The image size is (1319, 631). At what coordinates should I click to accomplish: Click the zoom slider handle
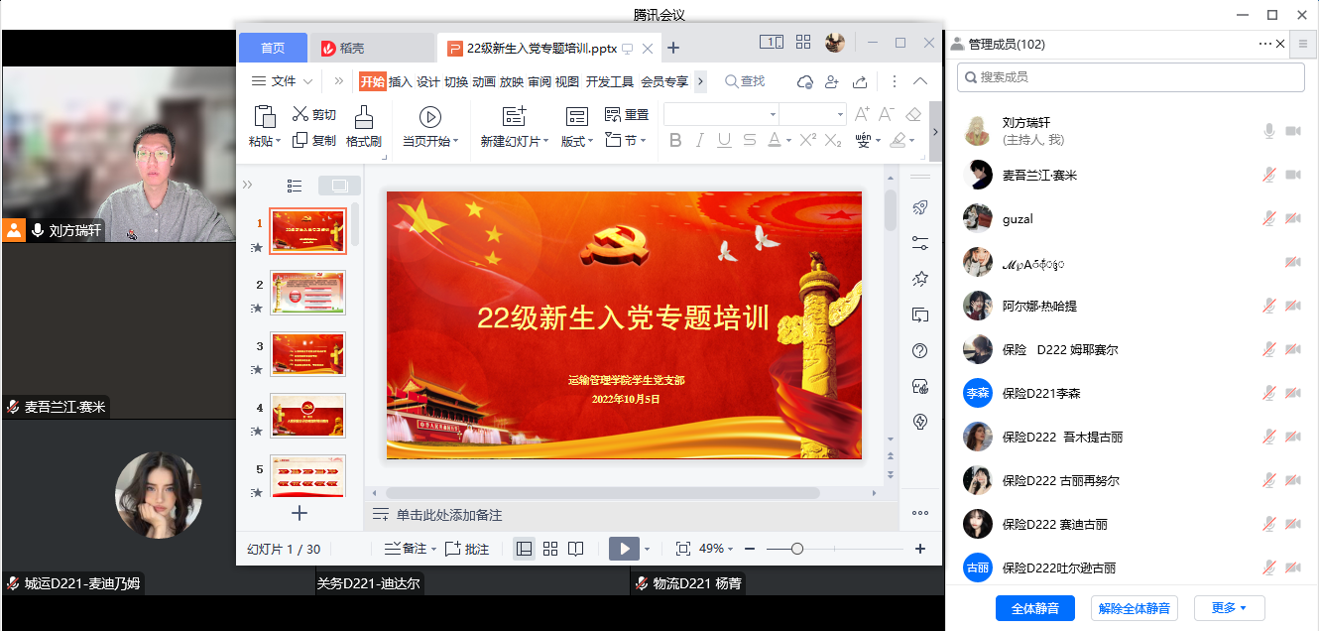pos(796,549)
